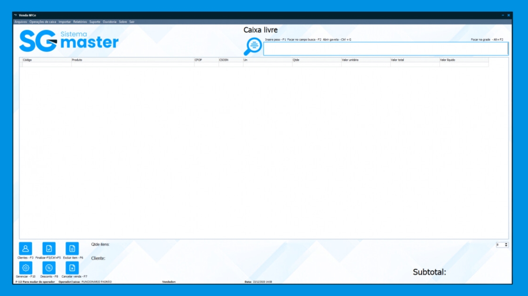Apply a discount via the Desconto icon
Viewport: 528px width, 296px height.
pyautogui.click(x=49, y=268)
